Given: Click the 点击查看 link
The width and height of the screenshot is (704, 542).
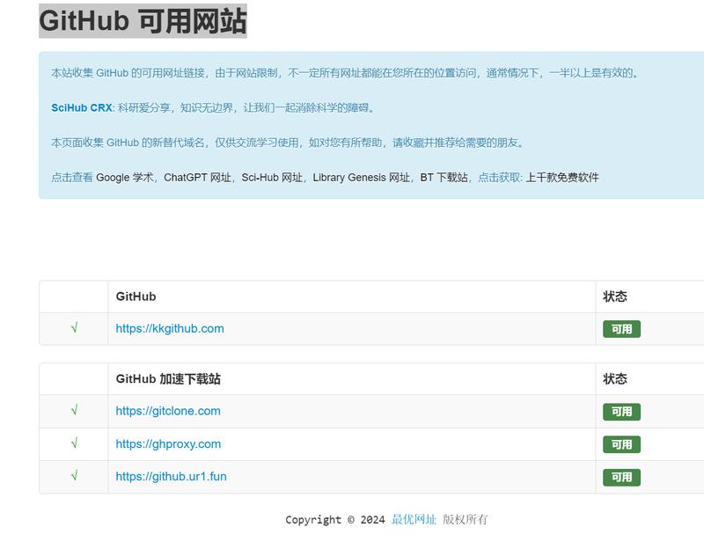Looking at the screenshot, I should (72, 178).
